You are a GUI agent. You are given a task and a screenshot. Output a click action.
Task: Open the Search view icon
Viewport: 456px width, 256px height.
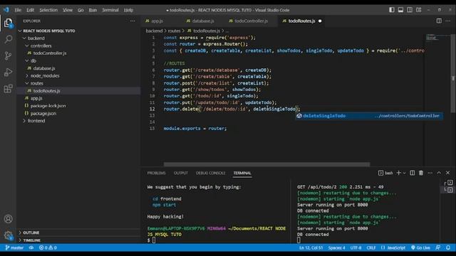[x=8, y=39]
